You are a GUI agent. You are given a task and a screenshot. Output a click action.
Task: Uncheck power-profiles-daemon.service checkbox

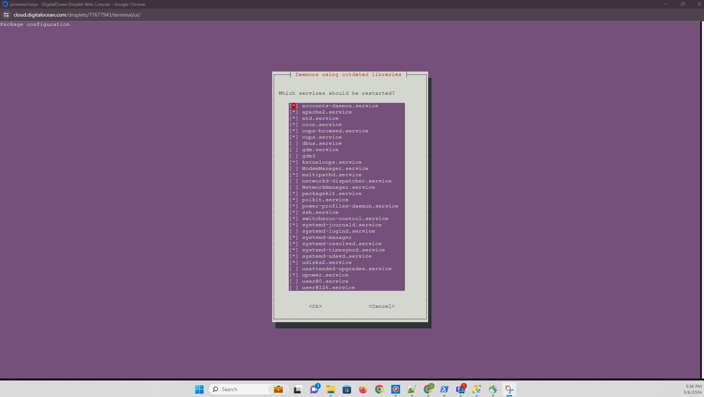click(x=294, y=206)
